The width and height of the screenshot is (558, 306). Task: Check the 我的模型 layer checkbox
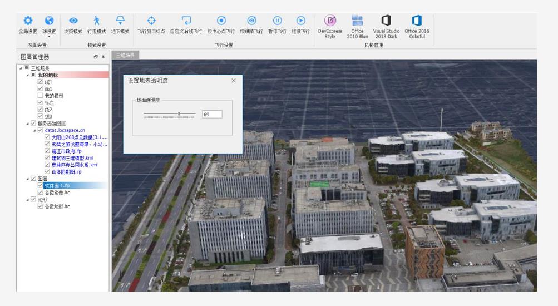coord(40,96)
